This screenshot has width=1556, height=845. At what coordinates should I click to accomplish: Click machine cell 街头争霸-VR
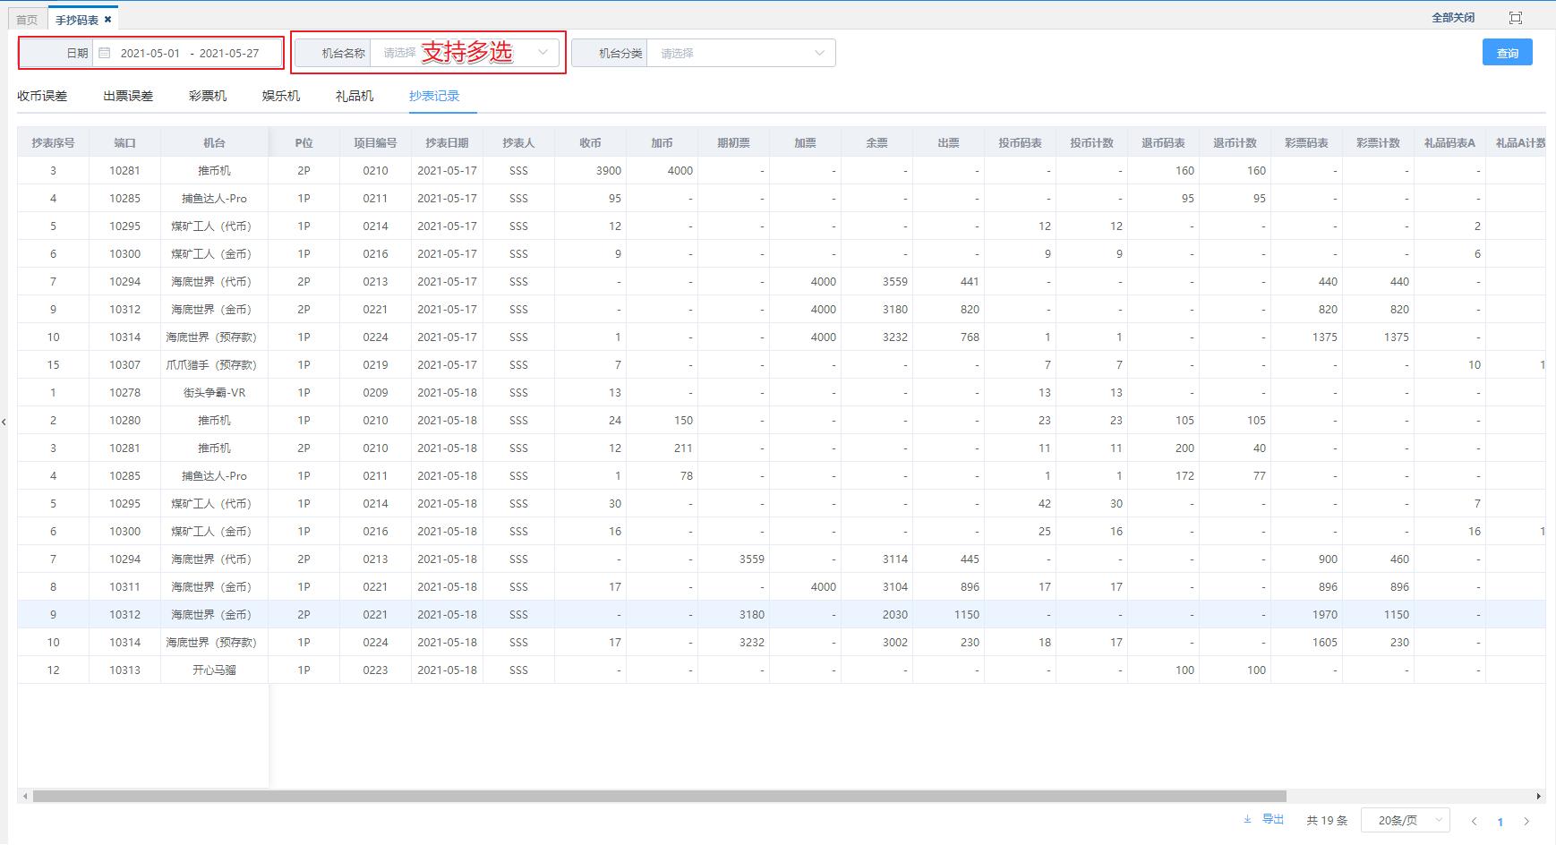coord(214,392)
